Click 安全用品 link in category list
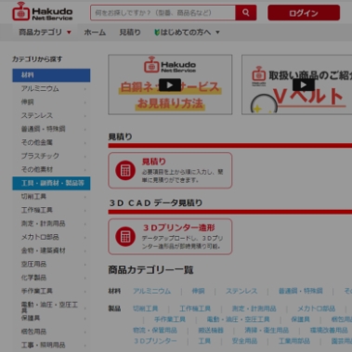 coord(244,341)
